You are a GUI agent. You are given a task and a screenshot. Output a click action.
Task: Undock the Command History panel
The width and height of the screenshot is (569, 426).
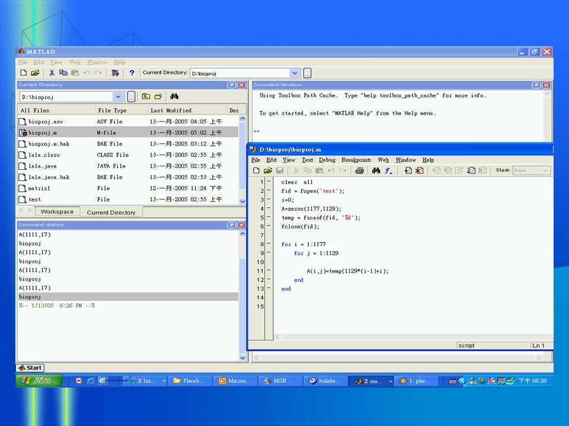click(232, 225)
